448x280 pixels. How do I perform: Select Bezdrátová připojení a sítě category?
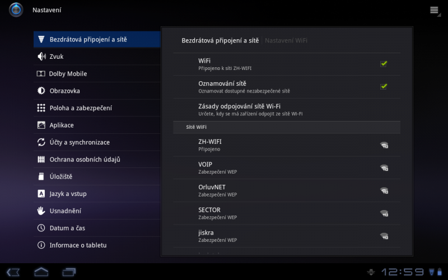click(96, 40)
